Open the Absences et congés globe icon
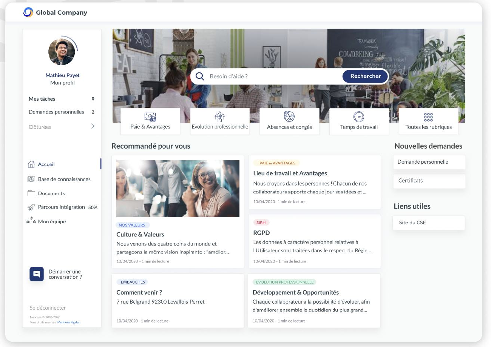 [x=289, y=117]
